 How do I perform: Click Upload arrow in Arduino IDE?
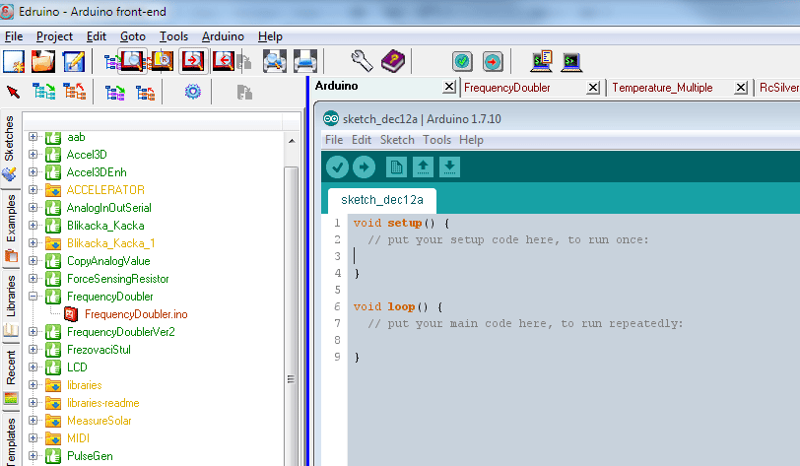[364, 166]
